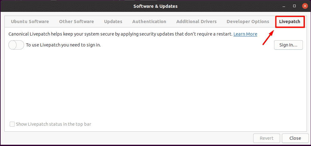Switch to the Ubuntu Software tab
The height and width of the screenshot is (146, 311).
coord(30,22)
